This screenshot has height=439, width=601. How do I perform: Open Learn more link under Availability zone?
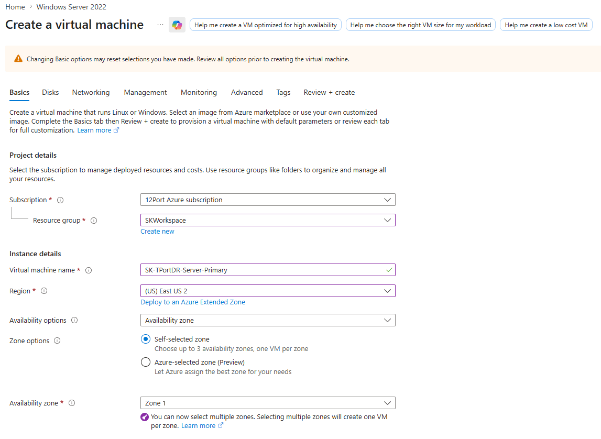click(198, 425)
